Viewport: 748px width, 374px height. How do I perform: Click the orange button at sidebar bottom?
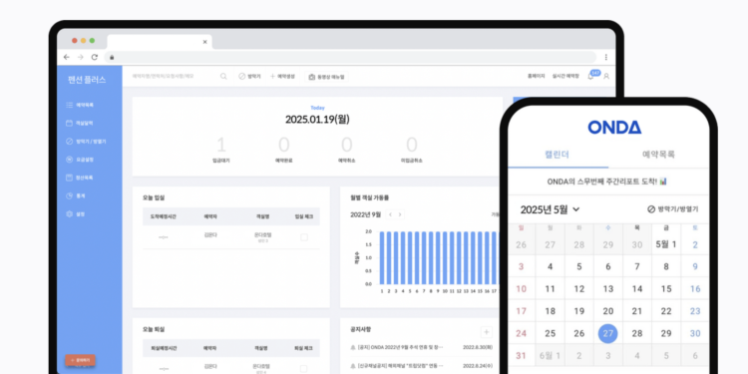pos(80,360)
